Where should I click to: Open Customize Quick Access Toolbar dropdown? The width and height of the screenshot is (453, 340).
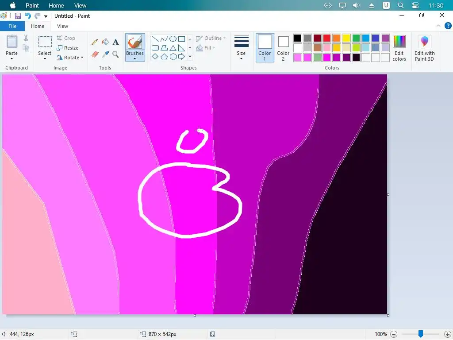[x=46, y=16]
